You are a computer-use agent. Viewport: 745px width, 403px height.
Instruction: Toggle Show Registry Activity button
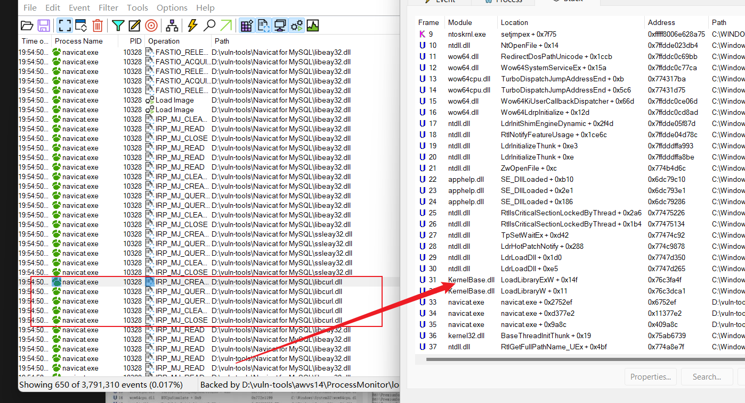247,25
